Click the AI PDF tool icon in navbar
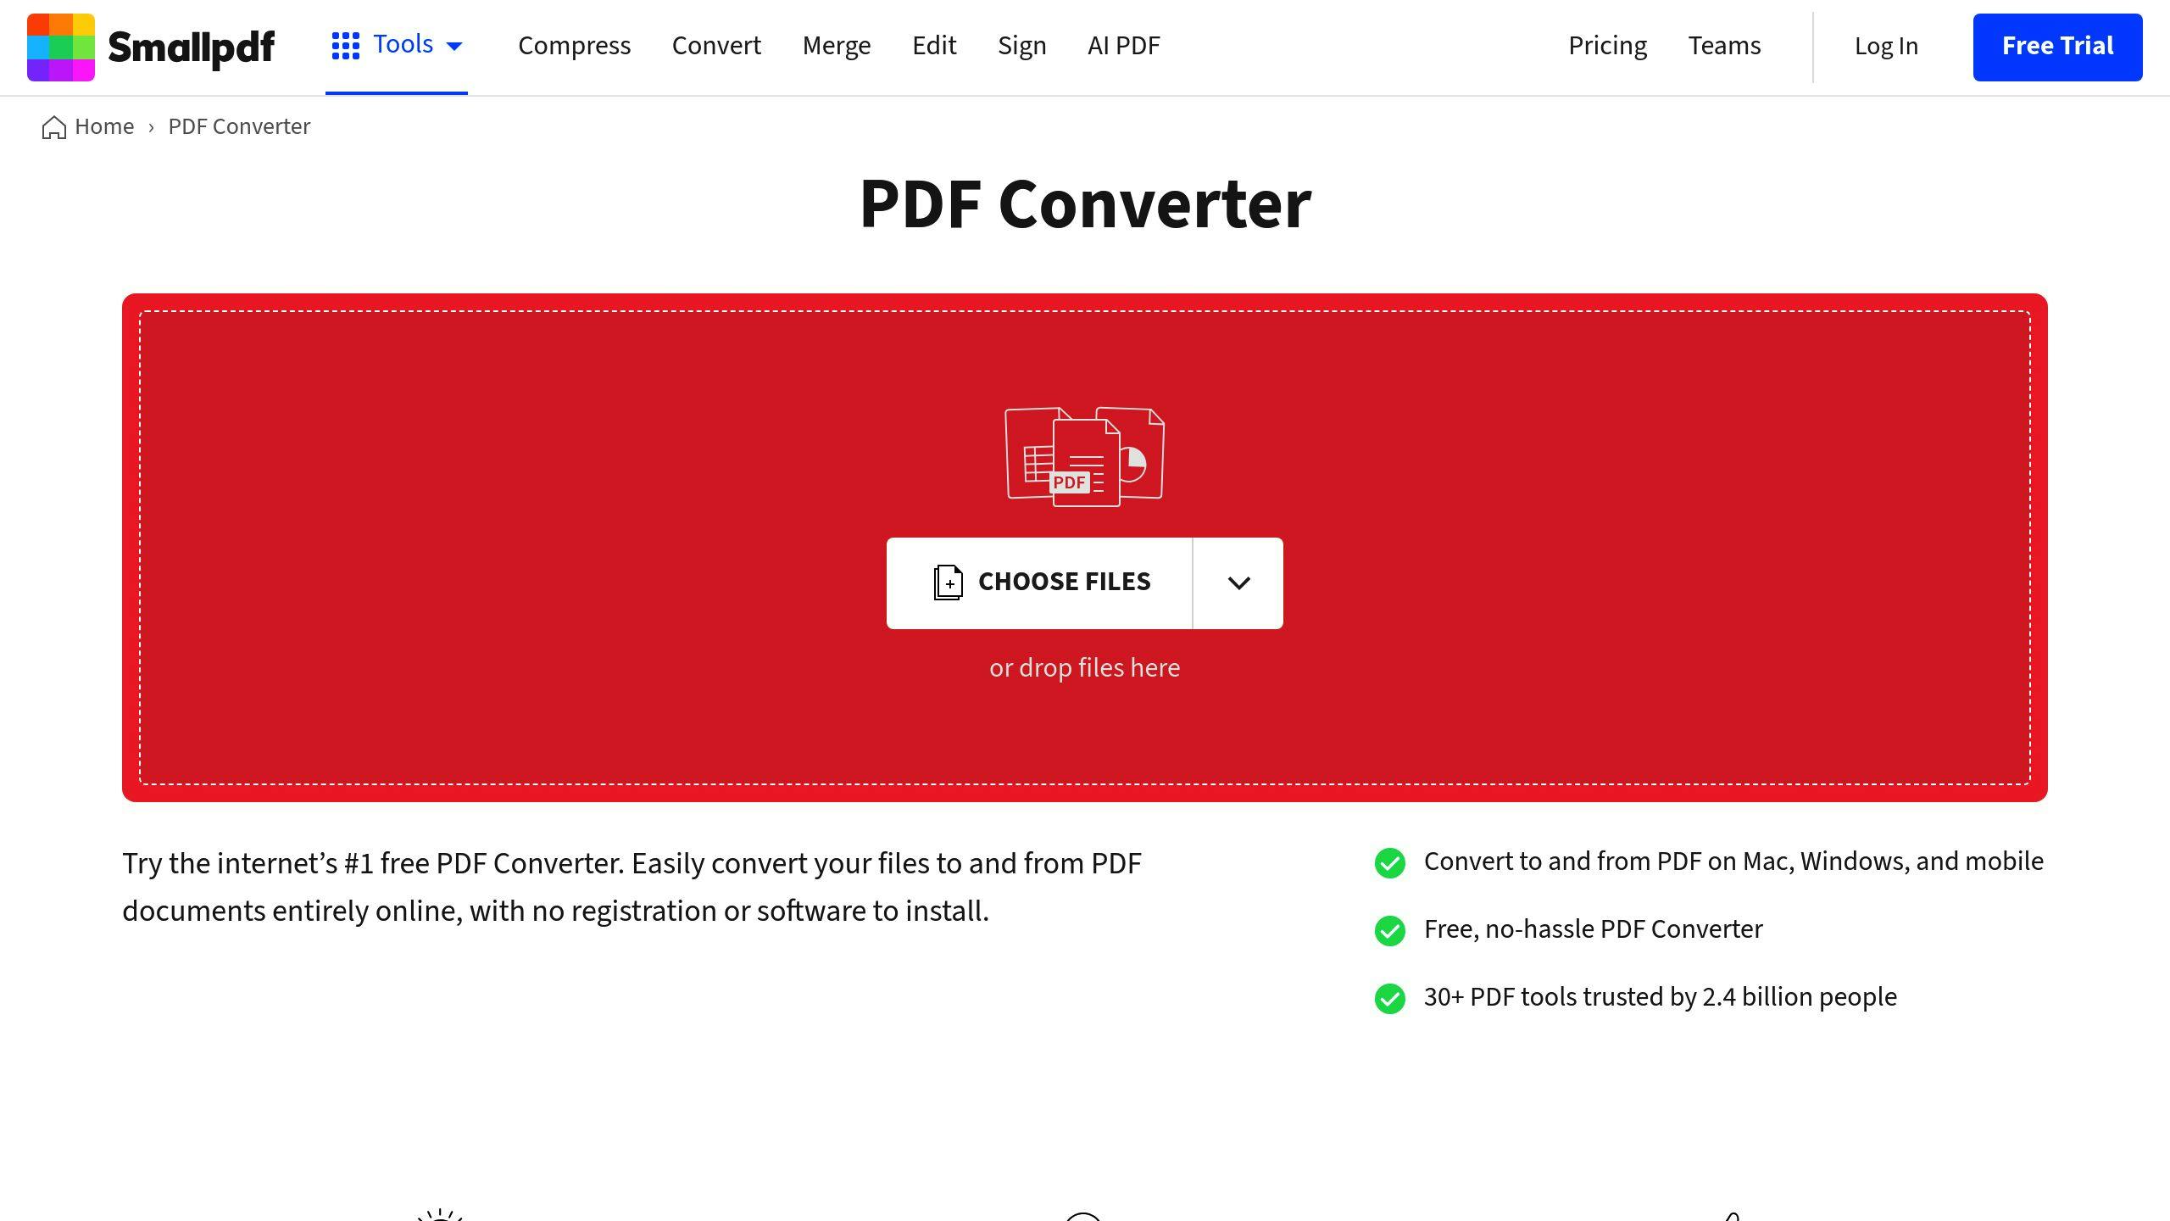Screen dimensions: 2170x1221 [x=1122, y=45]
